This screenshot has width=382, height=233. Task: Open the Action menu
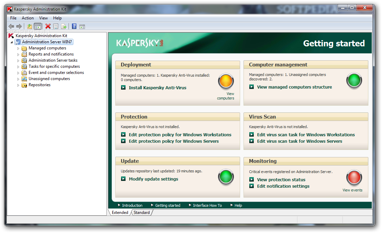pos(28,18)
